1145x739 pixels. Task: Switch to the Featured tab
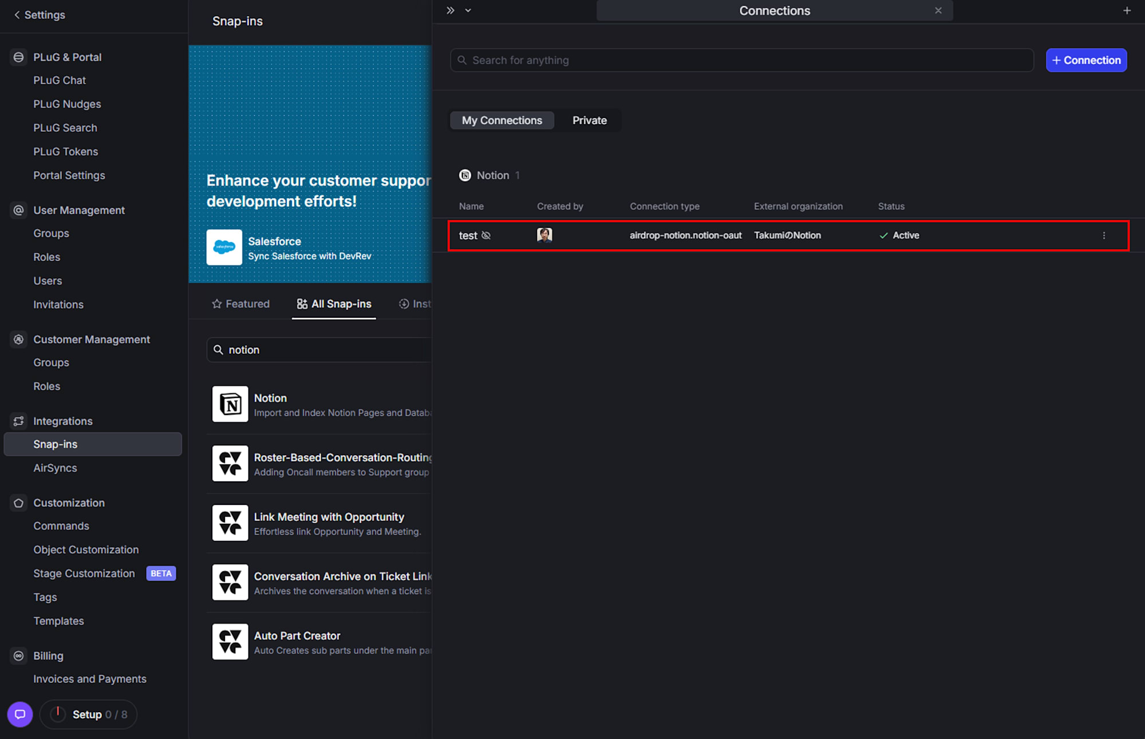[240, 304]
